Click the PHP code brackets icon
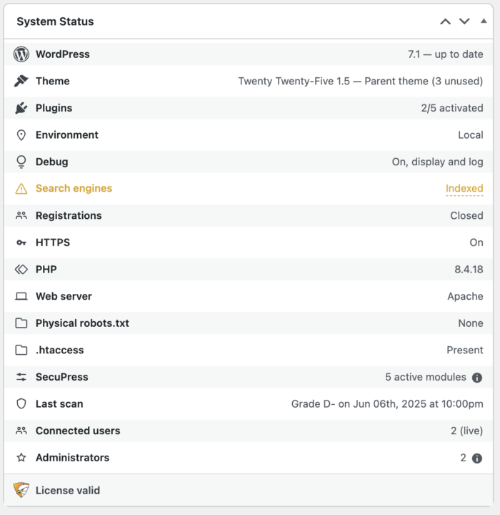Viewport: 500px width, 515px height. (x=21, y=270)
